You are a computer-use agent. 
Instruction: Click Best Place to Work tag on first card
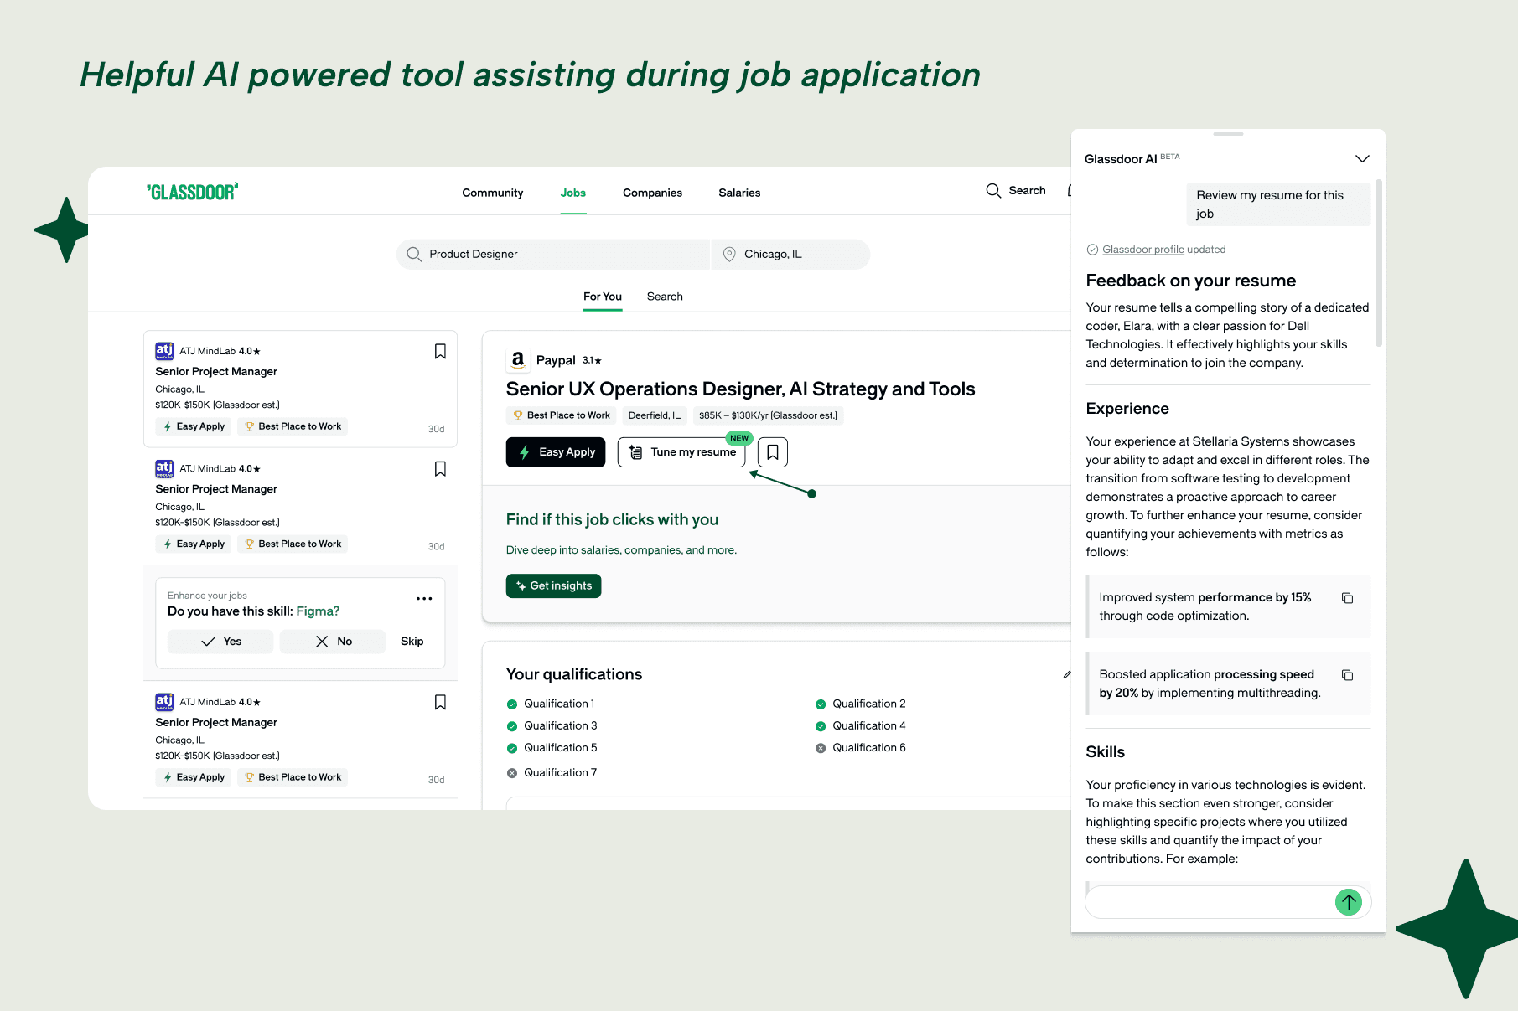pos(293,426)
